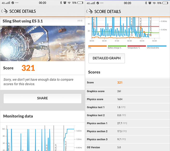Select green Battery charge % legend swatch
Image resolution: width=170 pixels, height=151 pixels.
(x=117, y=46)
